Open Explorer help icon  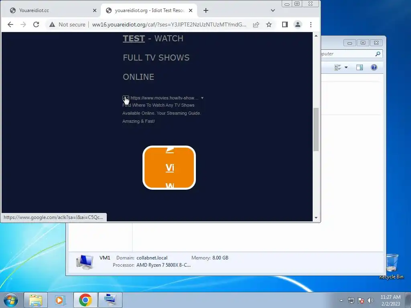[374, 67]
